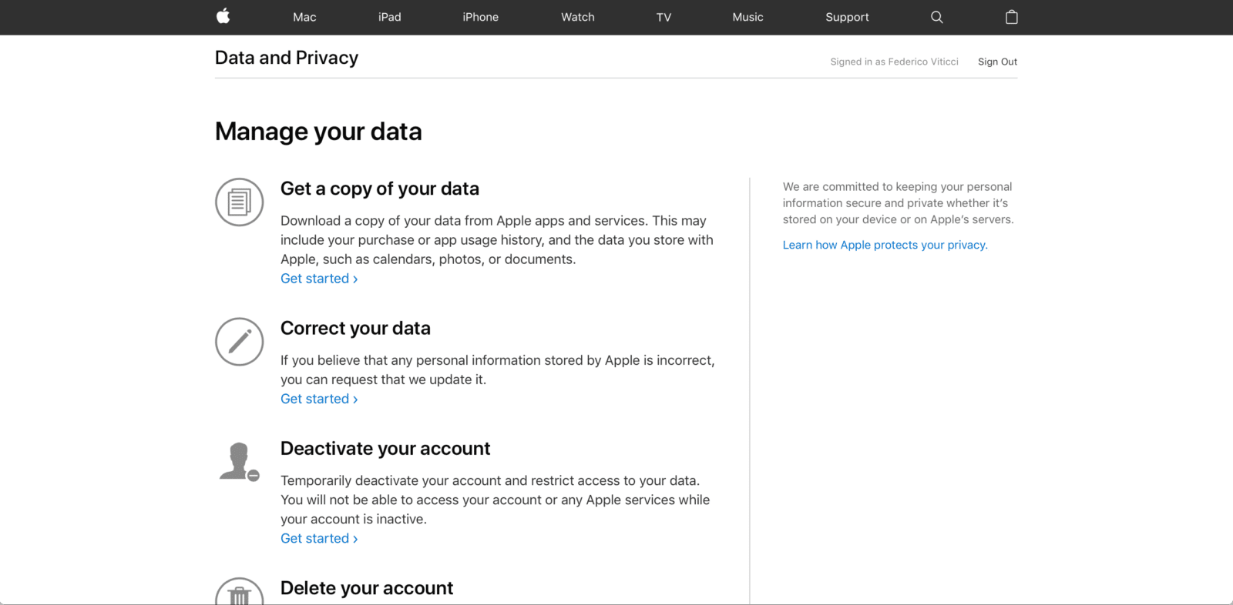This screenshot has width=1233, height=605.
Task: Open the Music navigation item
Action: [748, 17]
